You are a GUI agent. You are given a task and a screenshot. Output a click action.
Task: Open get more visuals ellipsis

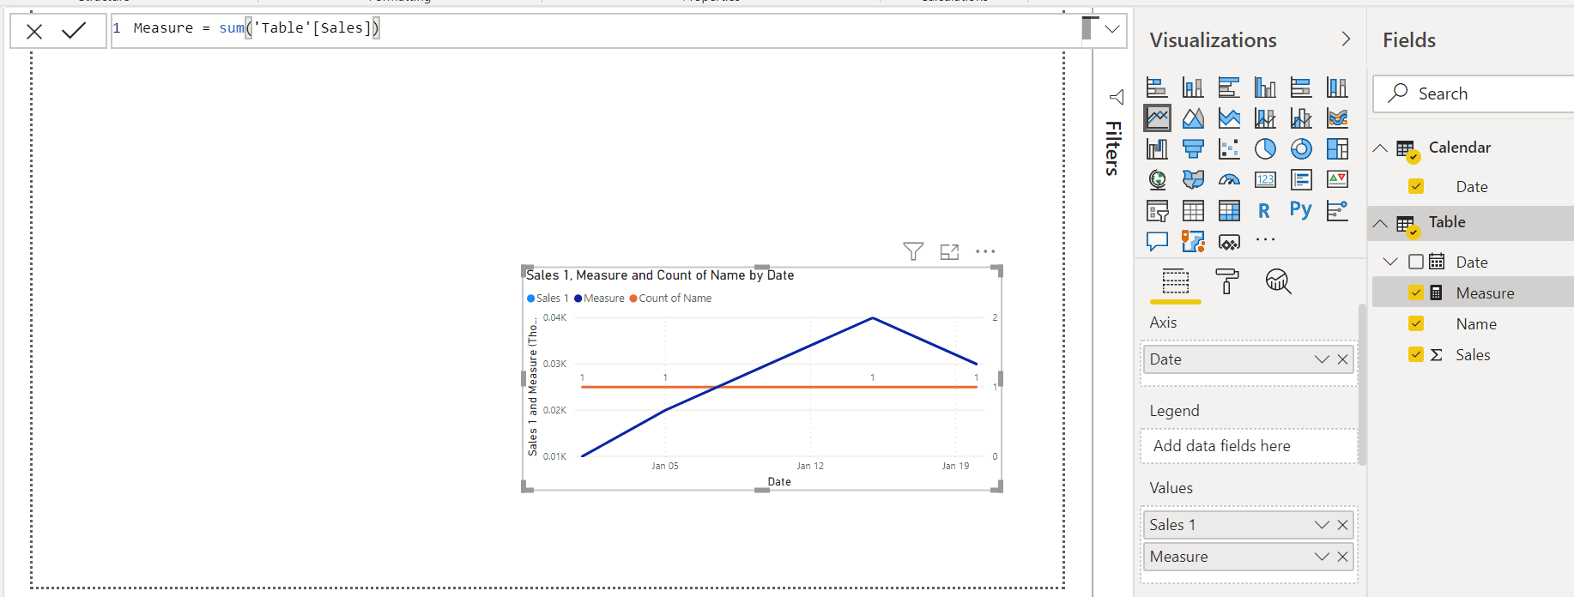(1265, 240)
